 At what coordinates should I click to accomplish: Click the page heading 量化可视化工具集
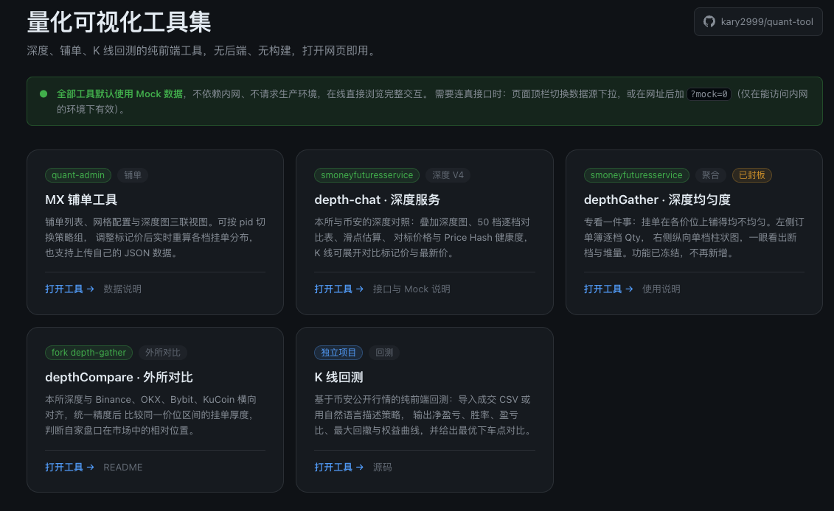click(119, 22)
